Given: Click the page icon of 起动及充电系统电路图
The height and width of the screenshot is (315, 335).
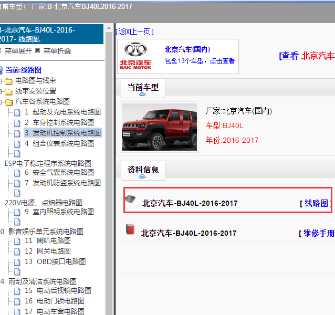Looking at the screenshot, I should pyautogui.click(x=17, y=112).
